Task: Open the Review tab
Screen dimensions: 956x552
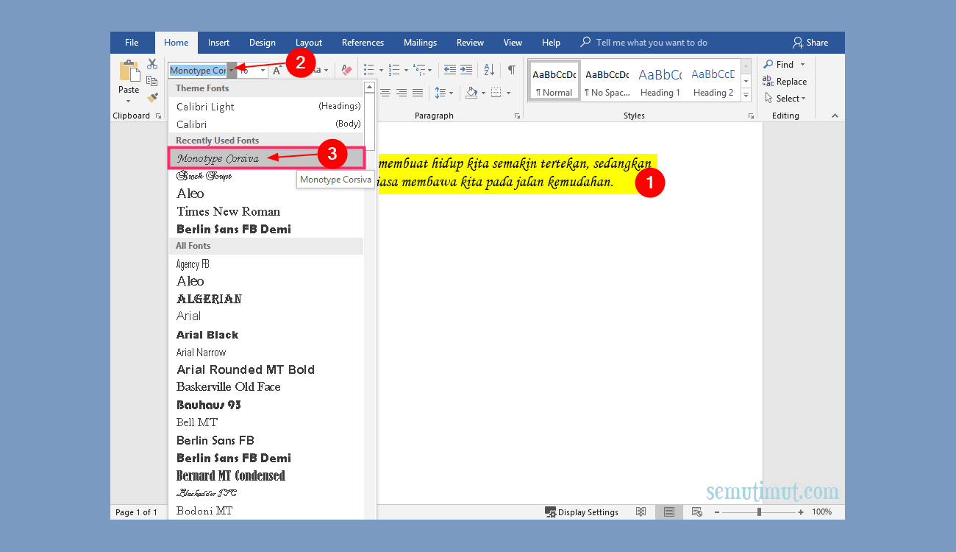Action: (x=470, y=43)
